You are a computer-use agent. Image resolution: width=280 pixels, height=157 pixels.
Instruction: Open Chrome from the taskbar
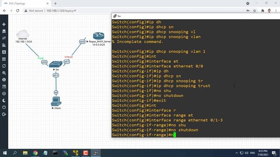(35, 153)
